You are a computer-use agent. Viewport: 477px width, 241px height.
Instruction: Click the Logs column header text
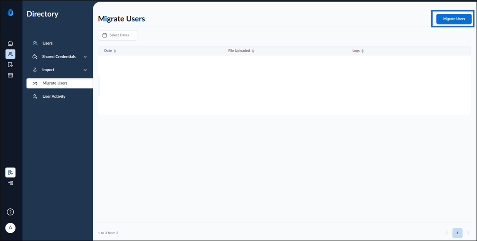point(356,51)
